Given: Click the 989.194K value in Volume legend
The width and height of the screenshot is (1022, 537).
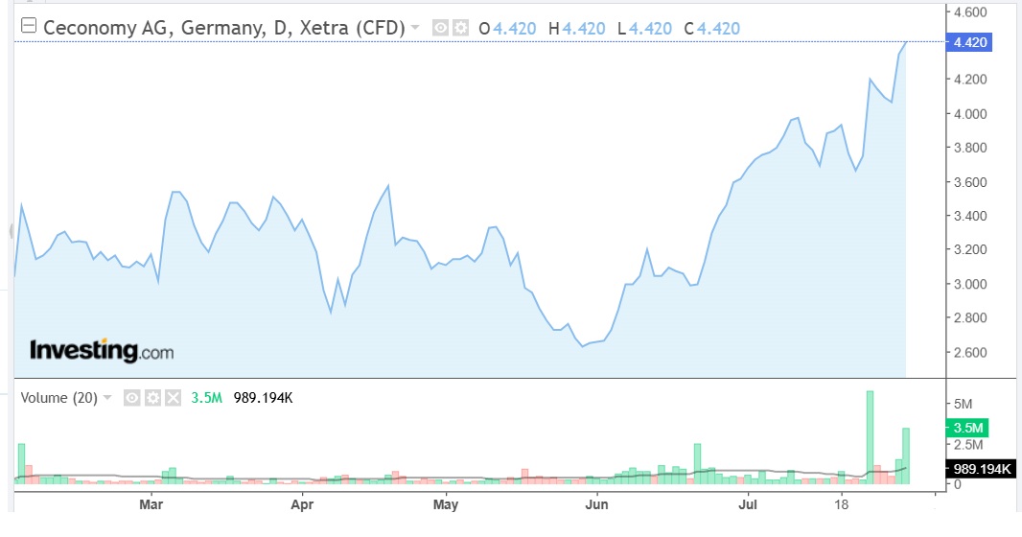Looking at the screenshot, I should click(264, 398).
